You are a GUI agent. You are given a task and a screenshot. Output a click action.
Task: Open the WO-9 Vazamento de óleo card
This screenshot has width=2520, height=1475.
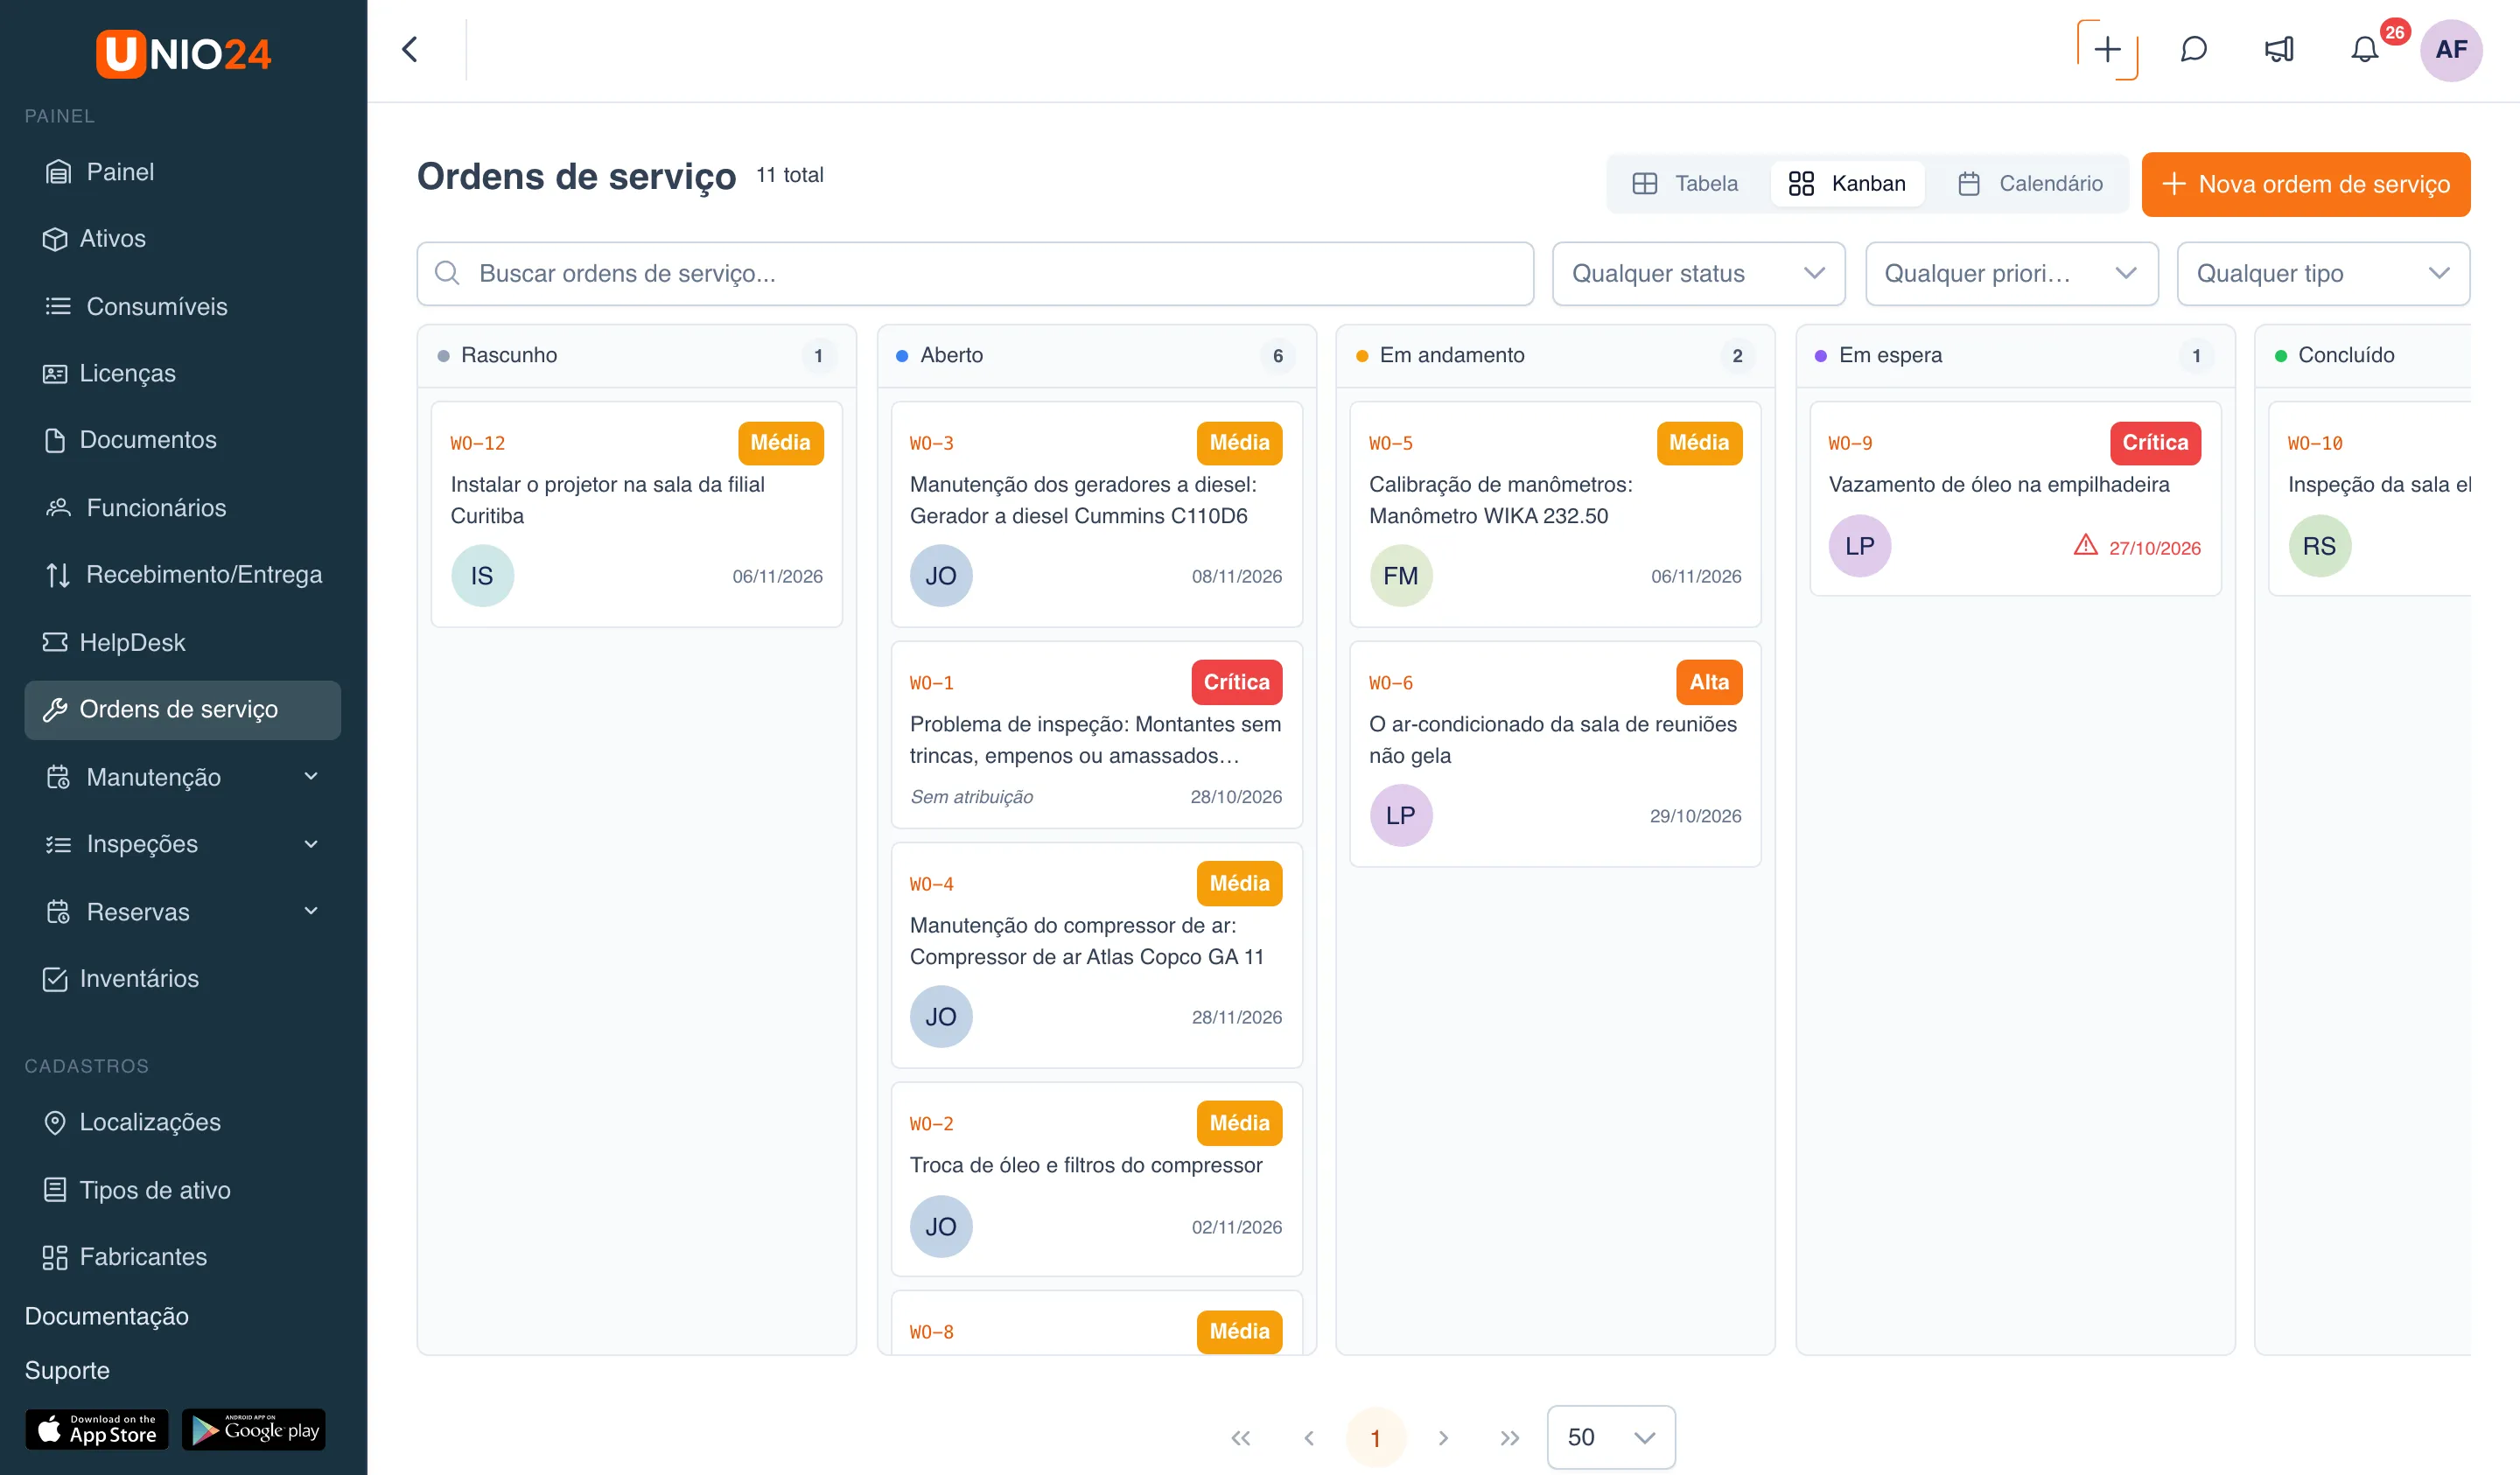[2015, 498]
